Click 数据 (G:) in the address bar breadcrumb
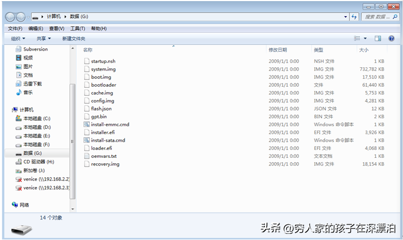403x240 pixels. [x=79, y=17]
